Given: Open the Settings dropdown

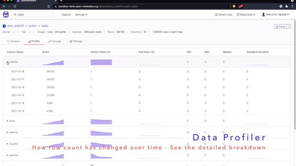Looking at the screenshot, I should point(81,14).
